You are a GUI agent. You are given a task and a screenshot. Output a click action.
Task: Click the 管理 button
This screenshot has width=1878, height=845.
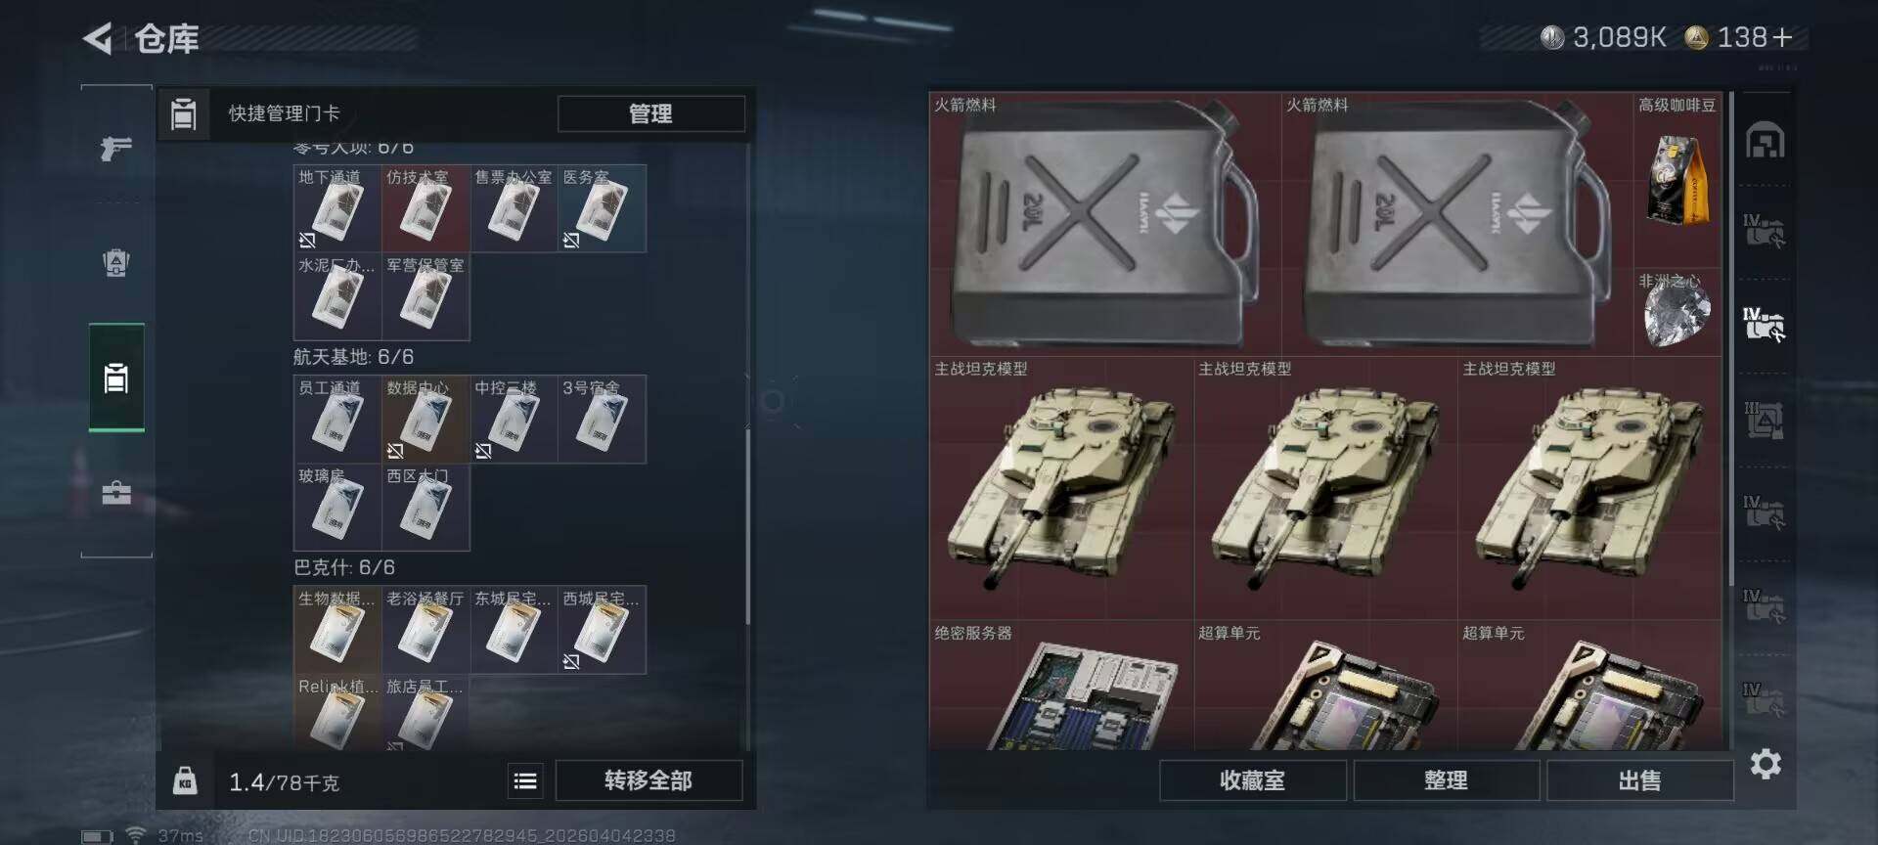(650, 113)
